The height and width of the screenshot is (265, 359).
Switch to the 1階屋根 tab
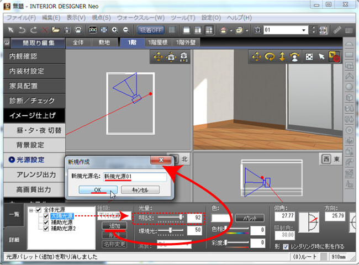pos(160,42)
